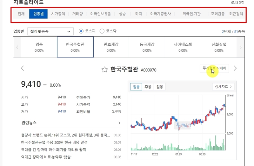Click the 시가총액 value 2,146
Image resolution: width=254 pixels, height=166 pixels.
tap(117, 104)
